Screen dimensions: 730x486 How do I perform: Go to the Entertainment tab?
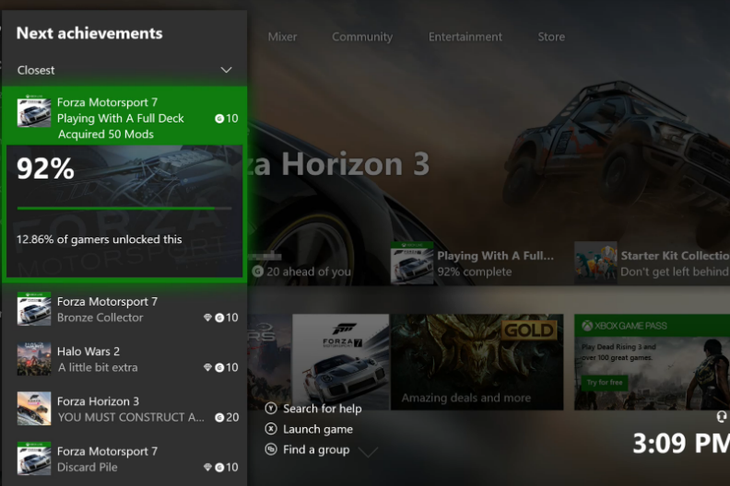pos(465,37)
